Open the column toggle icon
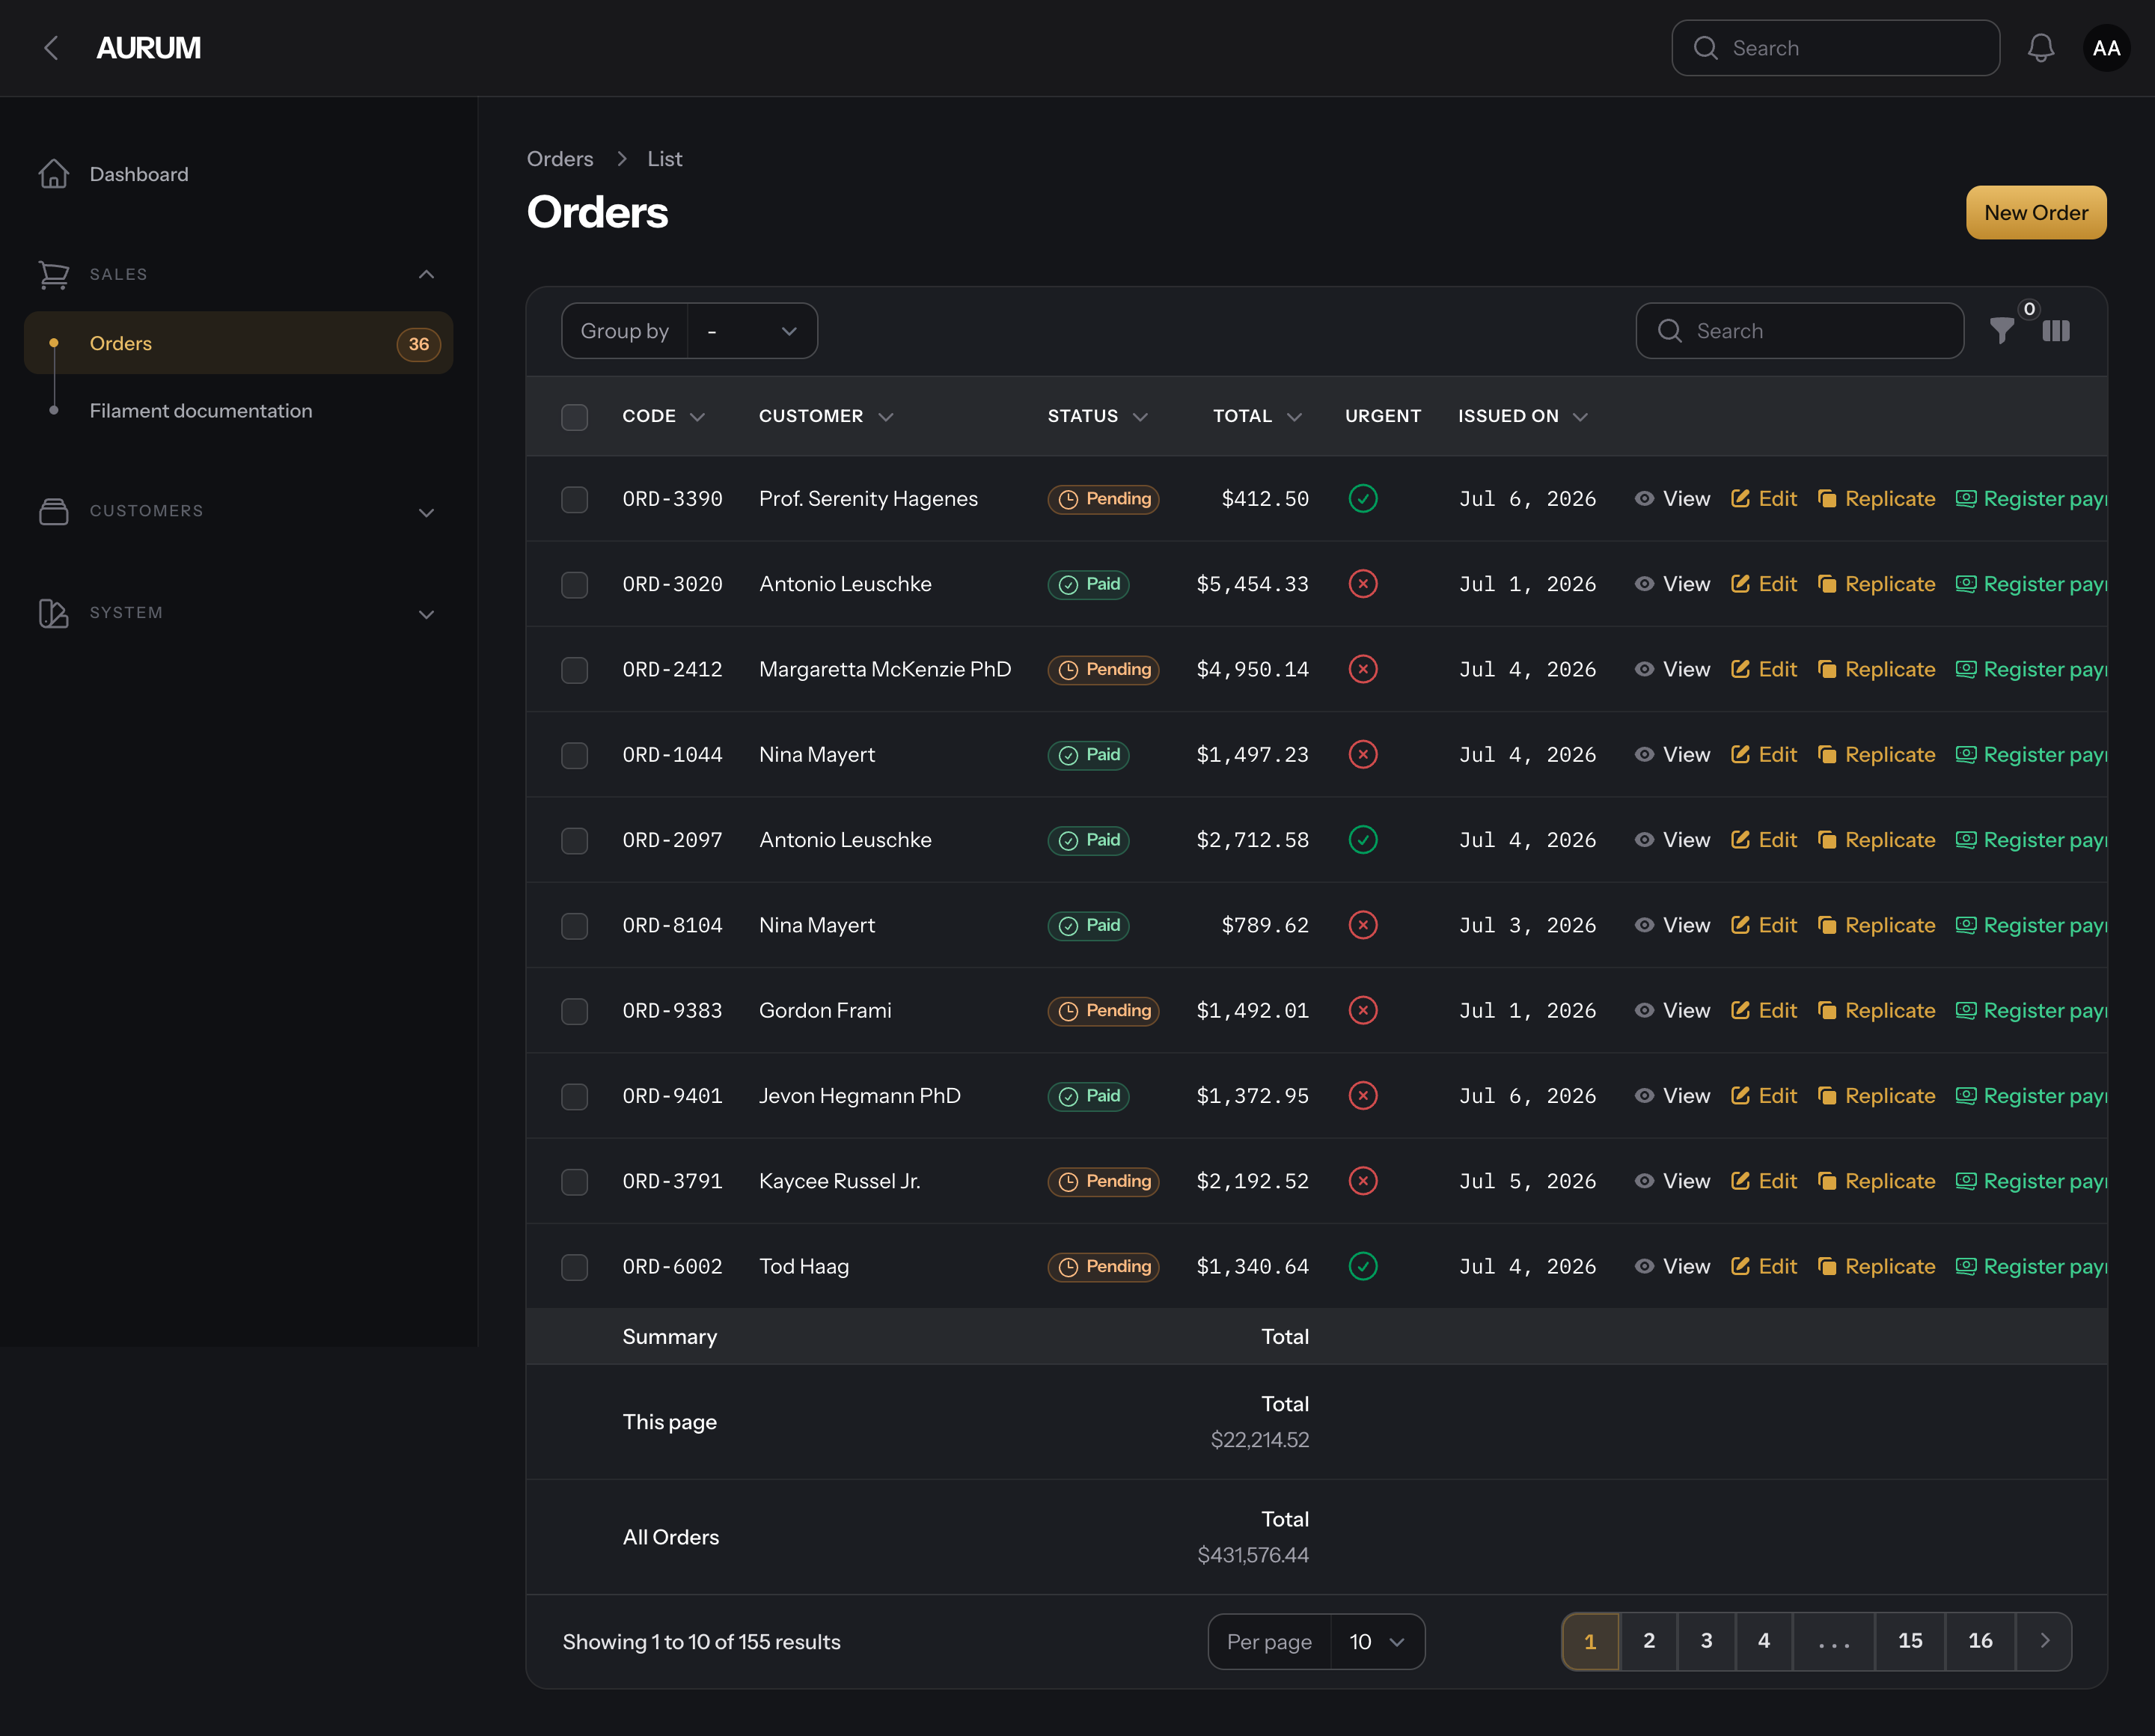The width and height of the screenshot is (2155, 1736). pyautogui.click(x=2056, y=331)
